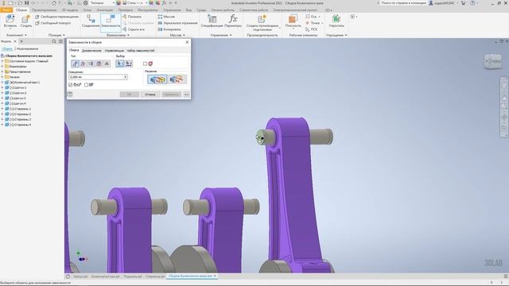The image size is (509, 286).
Task: Click Скрыть все relationships
Action: pos(134,29)
